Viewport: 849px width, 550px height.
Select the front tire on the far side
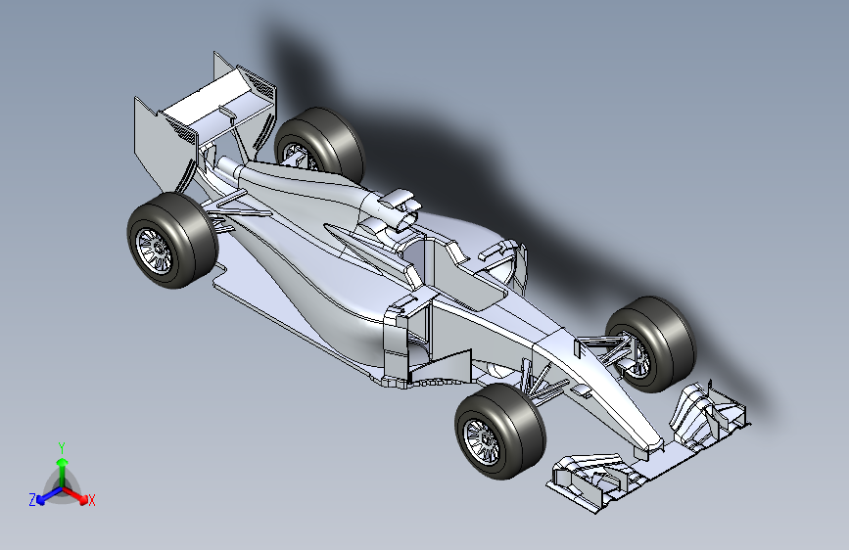[651, 344]
